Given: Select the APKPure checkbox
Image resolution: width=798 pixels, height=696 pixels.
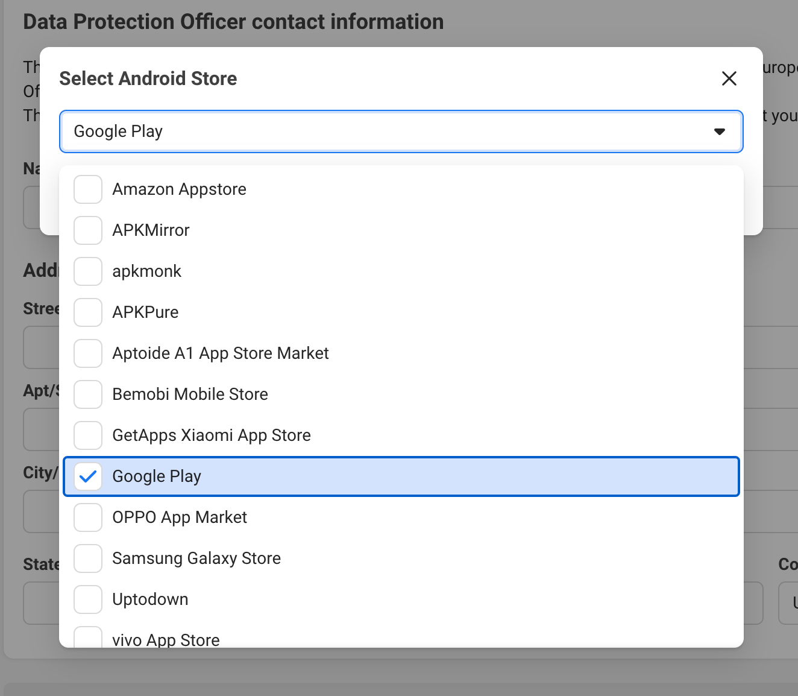Looking at the screenshot, I should pos(88,312).
